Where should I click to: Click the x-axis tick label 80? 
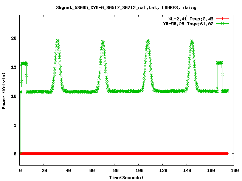click(x=116, y=170)
